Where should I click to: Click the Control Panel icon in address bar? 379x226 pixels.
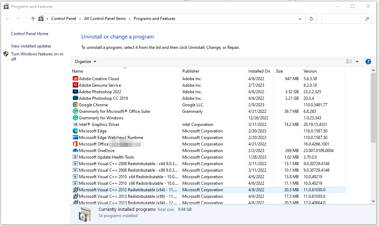(x=41, y=19)
